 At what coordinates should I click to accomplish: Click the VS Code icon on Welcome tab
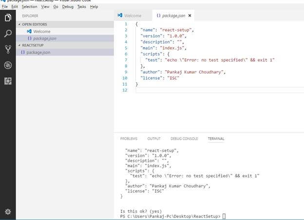pyautogui.click(x=120, y=16)
